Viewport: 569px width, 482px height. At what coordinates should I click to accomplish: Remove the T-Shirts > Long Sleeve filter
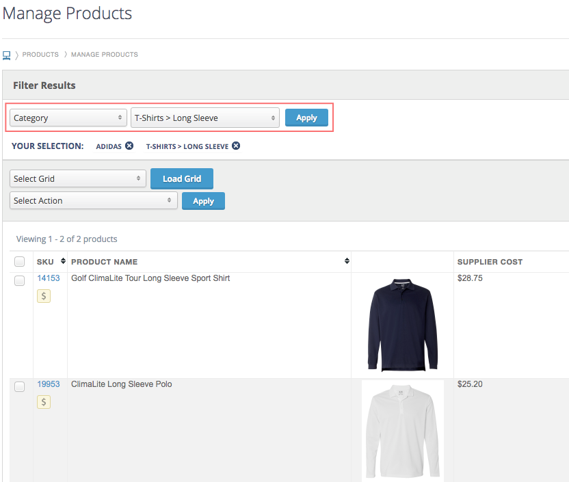click(x=236, y=146)
